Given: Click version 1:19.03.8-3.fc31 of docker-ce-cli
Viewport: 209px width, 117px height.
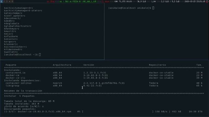Looking at the screenshot, I should [x=96, y=78].
